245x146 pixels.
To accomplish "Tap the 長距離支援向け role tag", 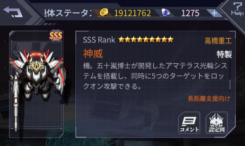I will coord(209,99).
